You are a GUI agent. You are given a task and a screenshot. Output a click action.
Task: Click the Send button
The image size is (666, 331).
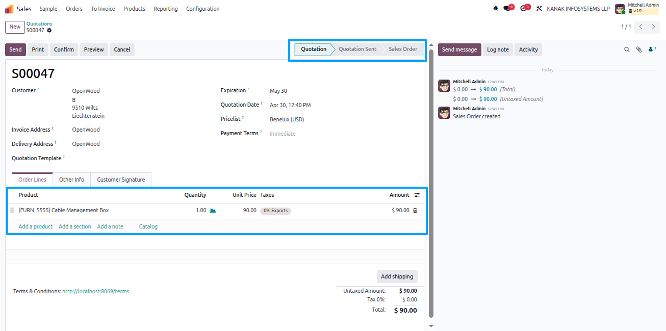coord(15,49)
